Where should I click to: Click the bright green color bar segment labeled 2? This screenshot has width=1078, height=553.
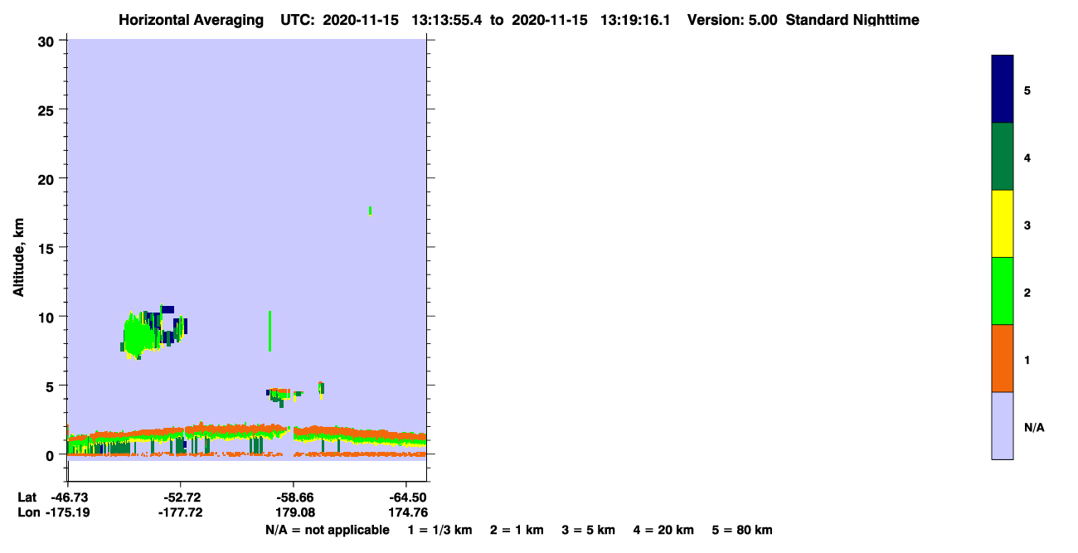pyautogui.click(x=1003, y=291)
